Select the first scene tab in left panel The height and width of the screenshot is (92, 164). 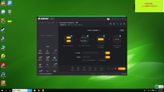[41, 23]
